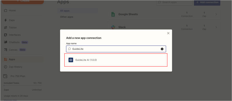This screenshot has width=232, height=101.
Task: Click the search magnifier icon in App name field
Action: click(69, 49)
